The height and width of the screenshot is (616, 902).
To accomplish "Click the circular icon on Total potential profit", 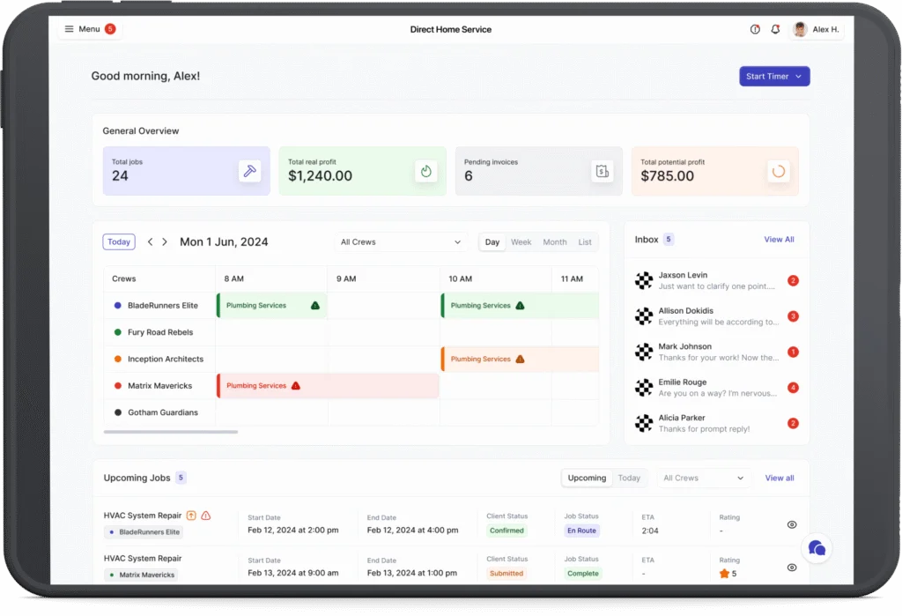I will click(x=778, y=171).
